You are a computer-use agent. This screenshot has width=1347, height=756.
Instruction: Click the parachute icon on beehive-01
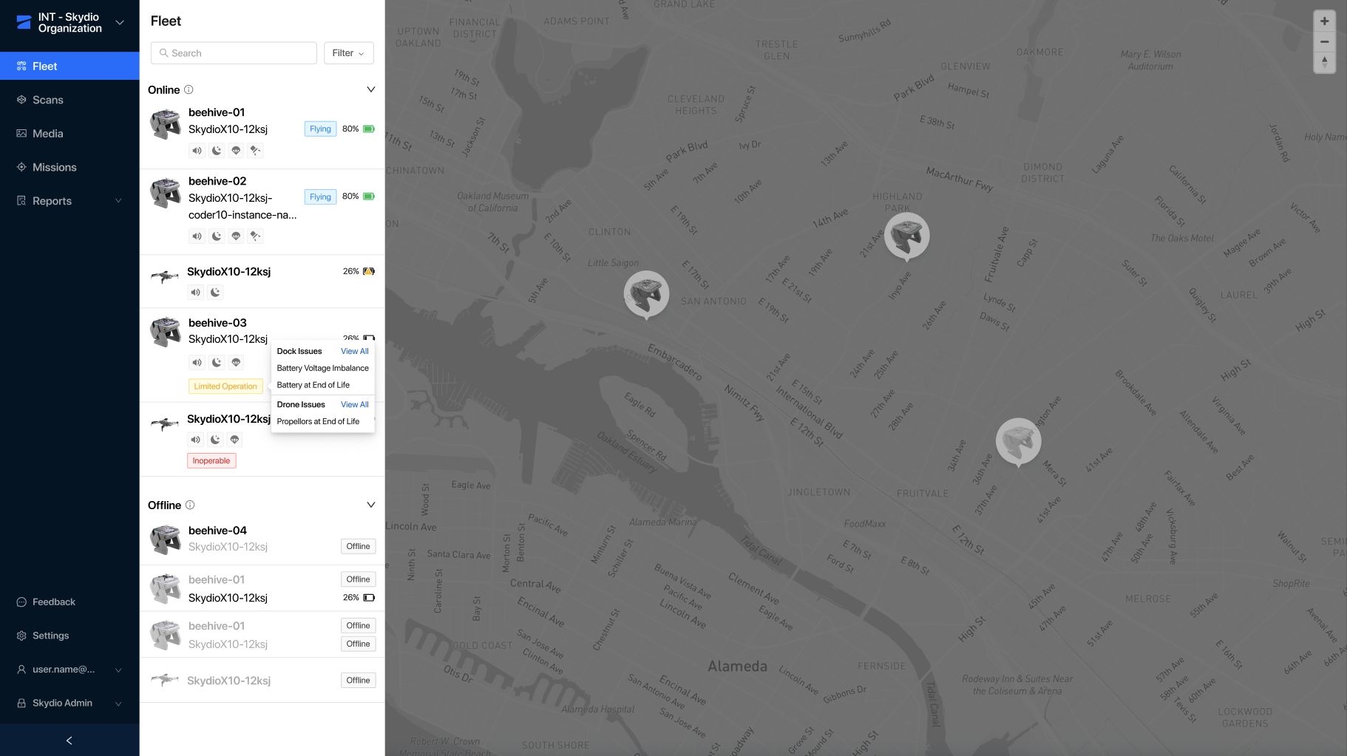tap(236, 151)
